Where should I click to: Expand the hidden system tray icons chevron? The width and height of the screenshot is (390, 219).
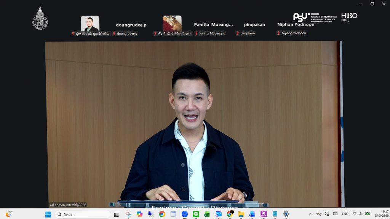click(x=310, y=214)
